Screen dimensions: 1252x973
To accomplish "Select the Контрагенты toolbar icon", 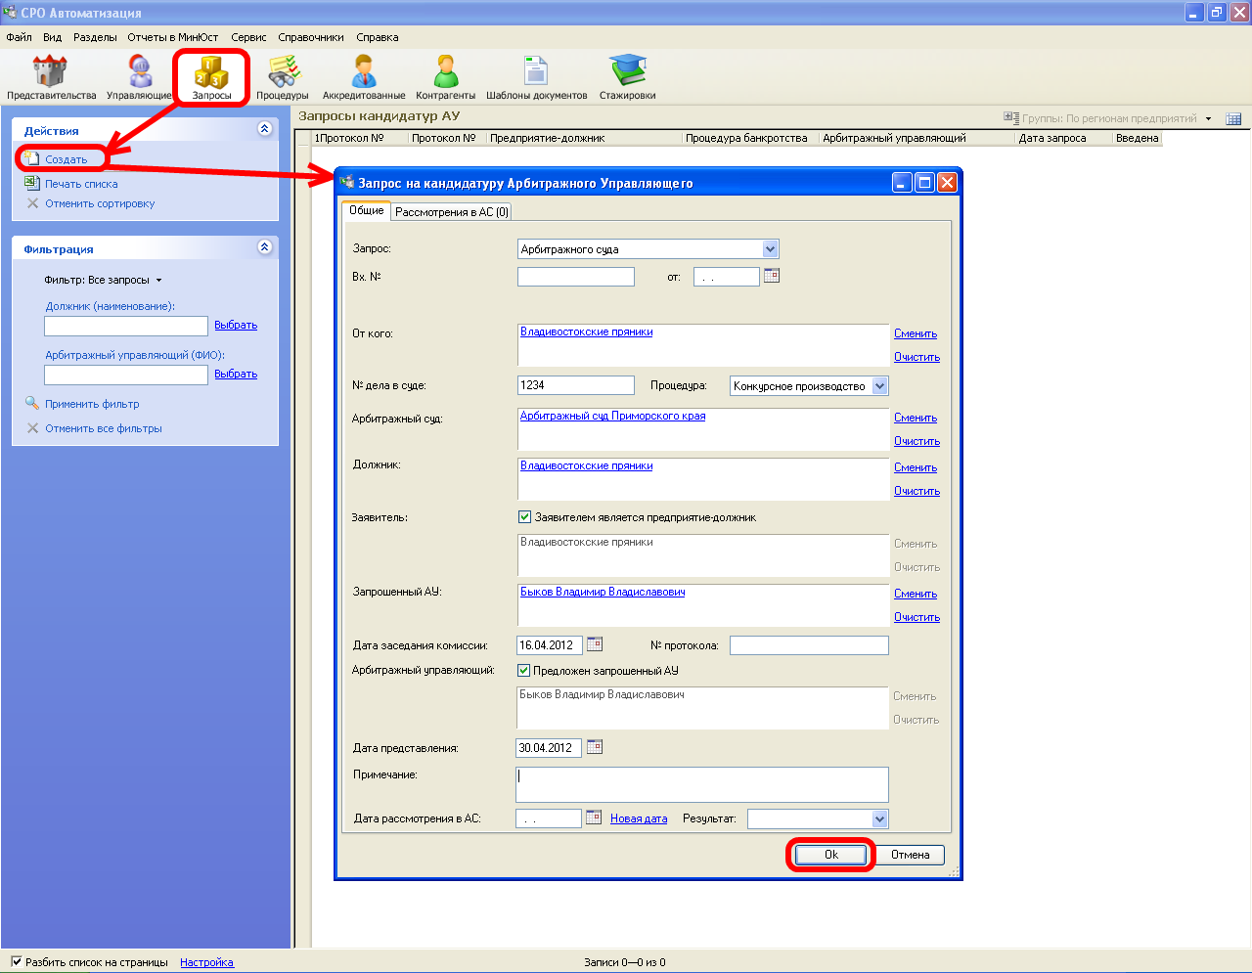I will 445,76.
